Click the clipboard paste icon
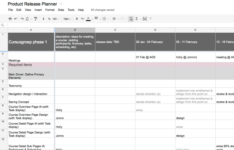The image size is (234, 150). point(27,19)
